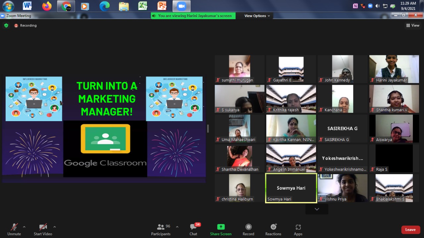424x238 pixels.
Task: Unmute the microphone
Action: click(14, 229)
